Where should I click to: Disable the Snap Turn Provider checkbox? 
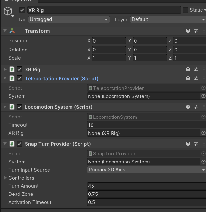(x=20, y=144)
